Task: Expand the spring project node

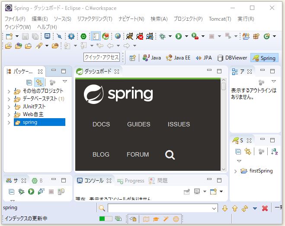Action: pyautogui.click(x=9, y=122)
